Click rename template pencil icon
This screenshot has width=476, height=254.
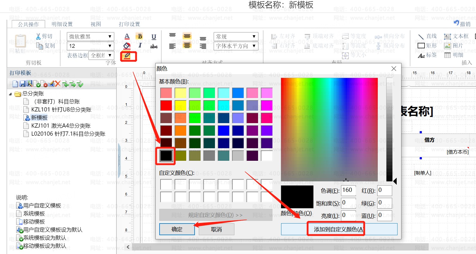tap(51, 84)
